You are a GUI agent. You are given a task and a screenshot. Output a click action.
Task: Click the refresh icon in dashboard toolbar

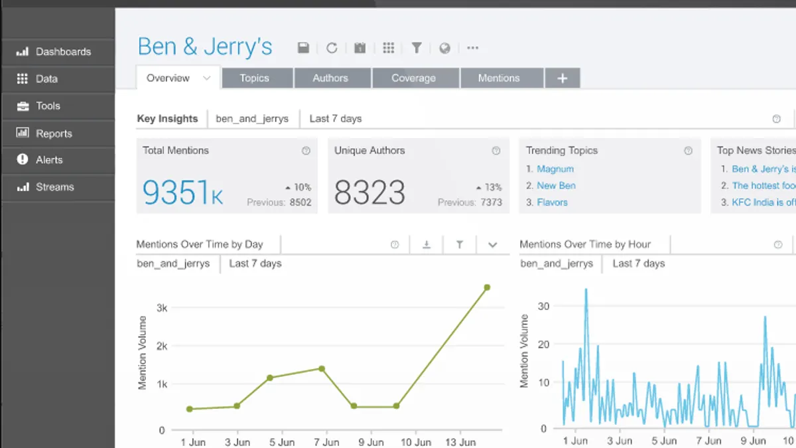click(x=332, y=48)
